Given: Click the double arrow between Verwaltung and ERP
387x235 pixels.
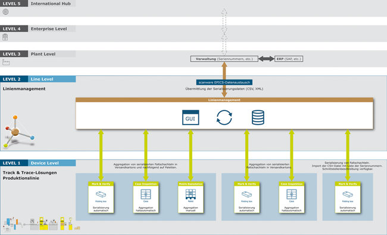Looking at the screenshot, I should tap(266, 59).
